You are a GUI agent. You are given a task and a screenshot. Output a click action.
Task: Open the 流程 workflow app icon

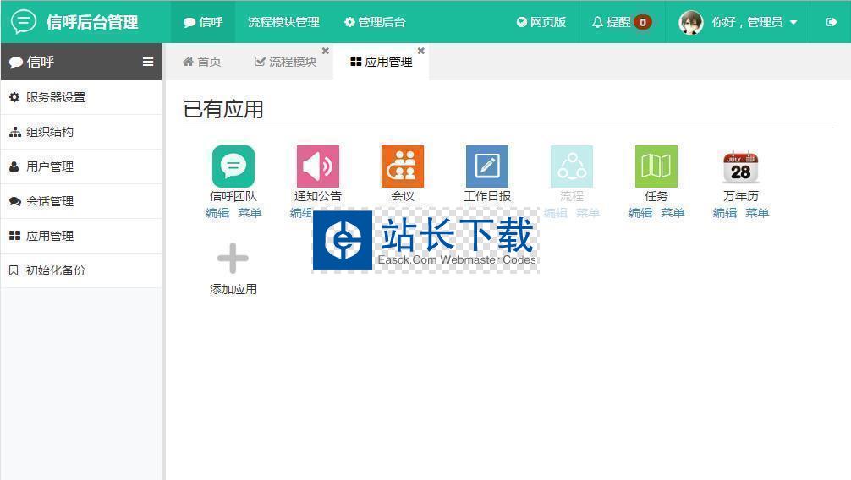(x=571, y=166)
